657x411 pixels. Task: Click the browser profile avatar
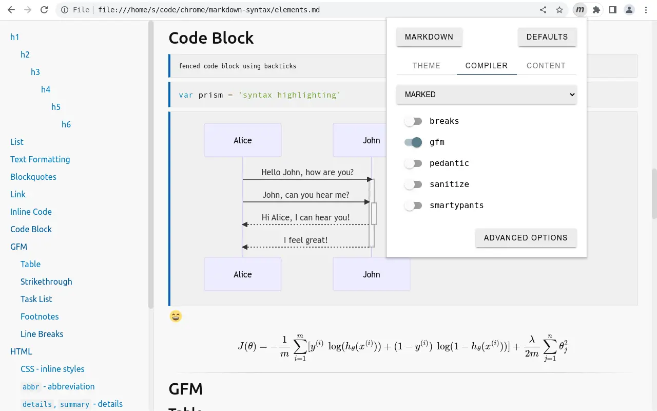[x=629, y=9]
